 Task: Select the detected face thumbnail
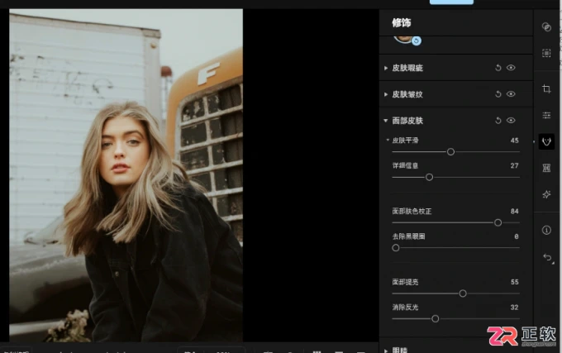[402, 39]
